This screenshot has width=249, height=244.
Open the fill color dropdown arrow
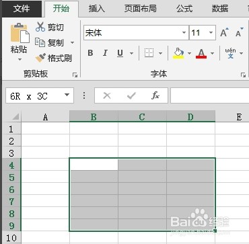(x=189, y=53)
